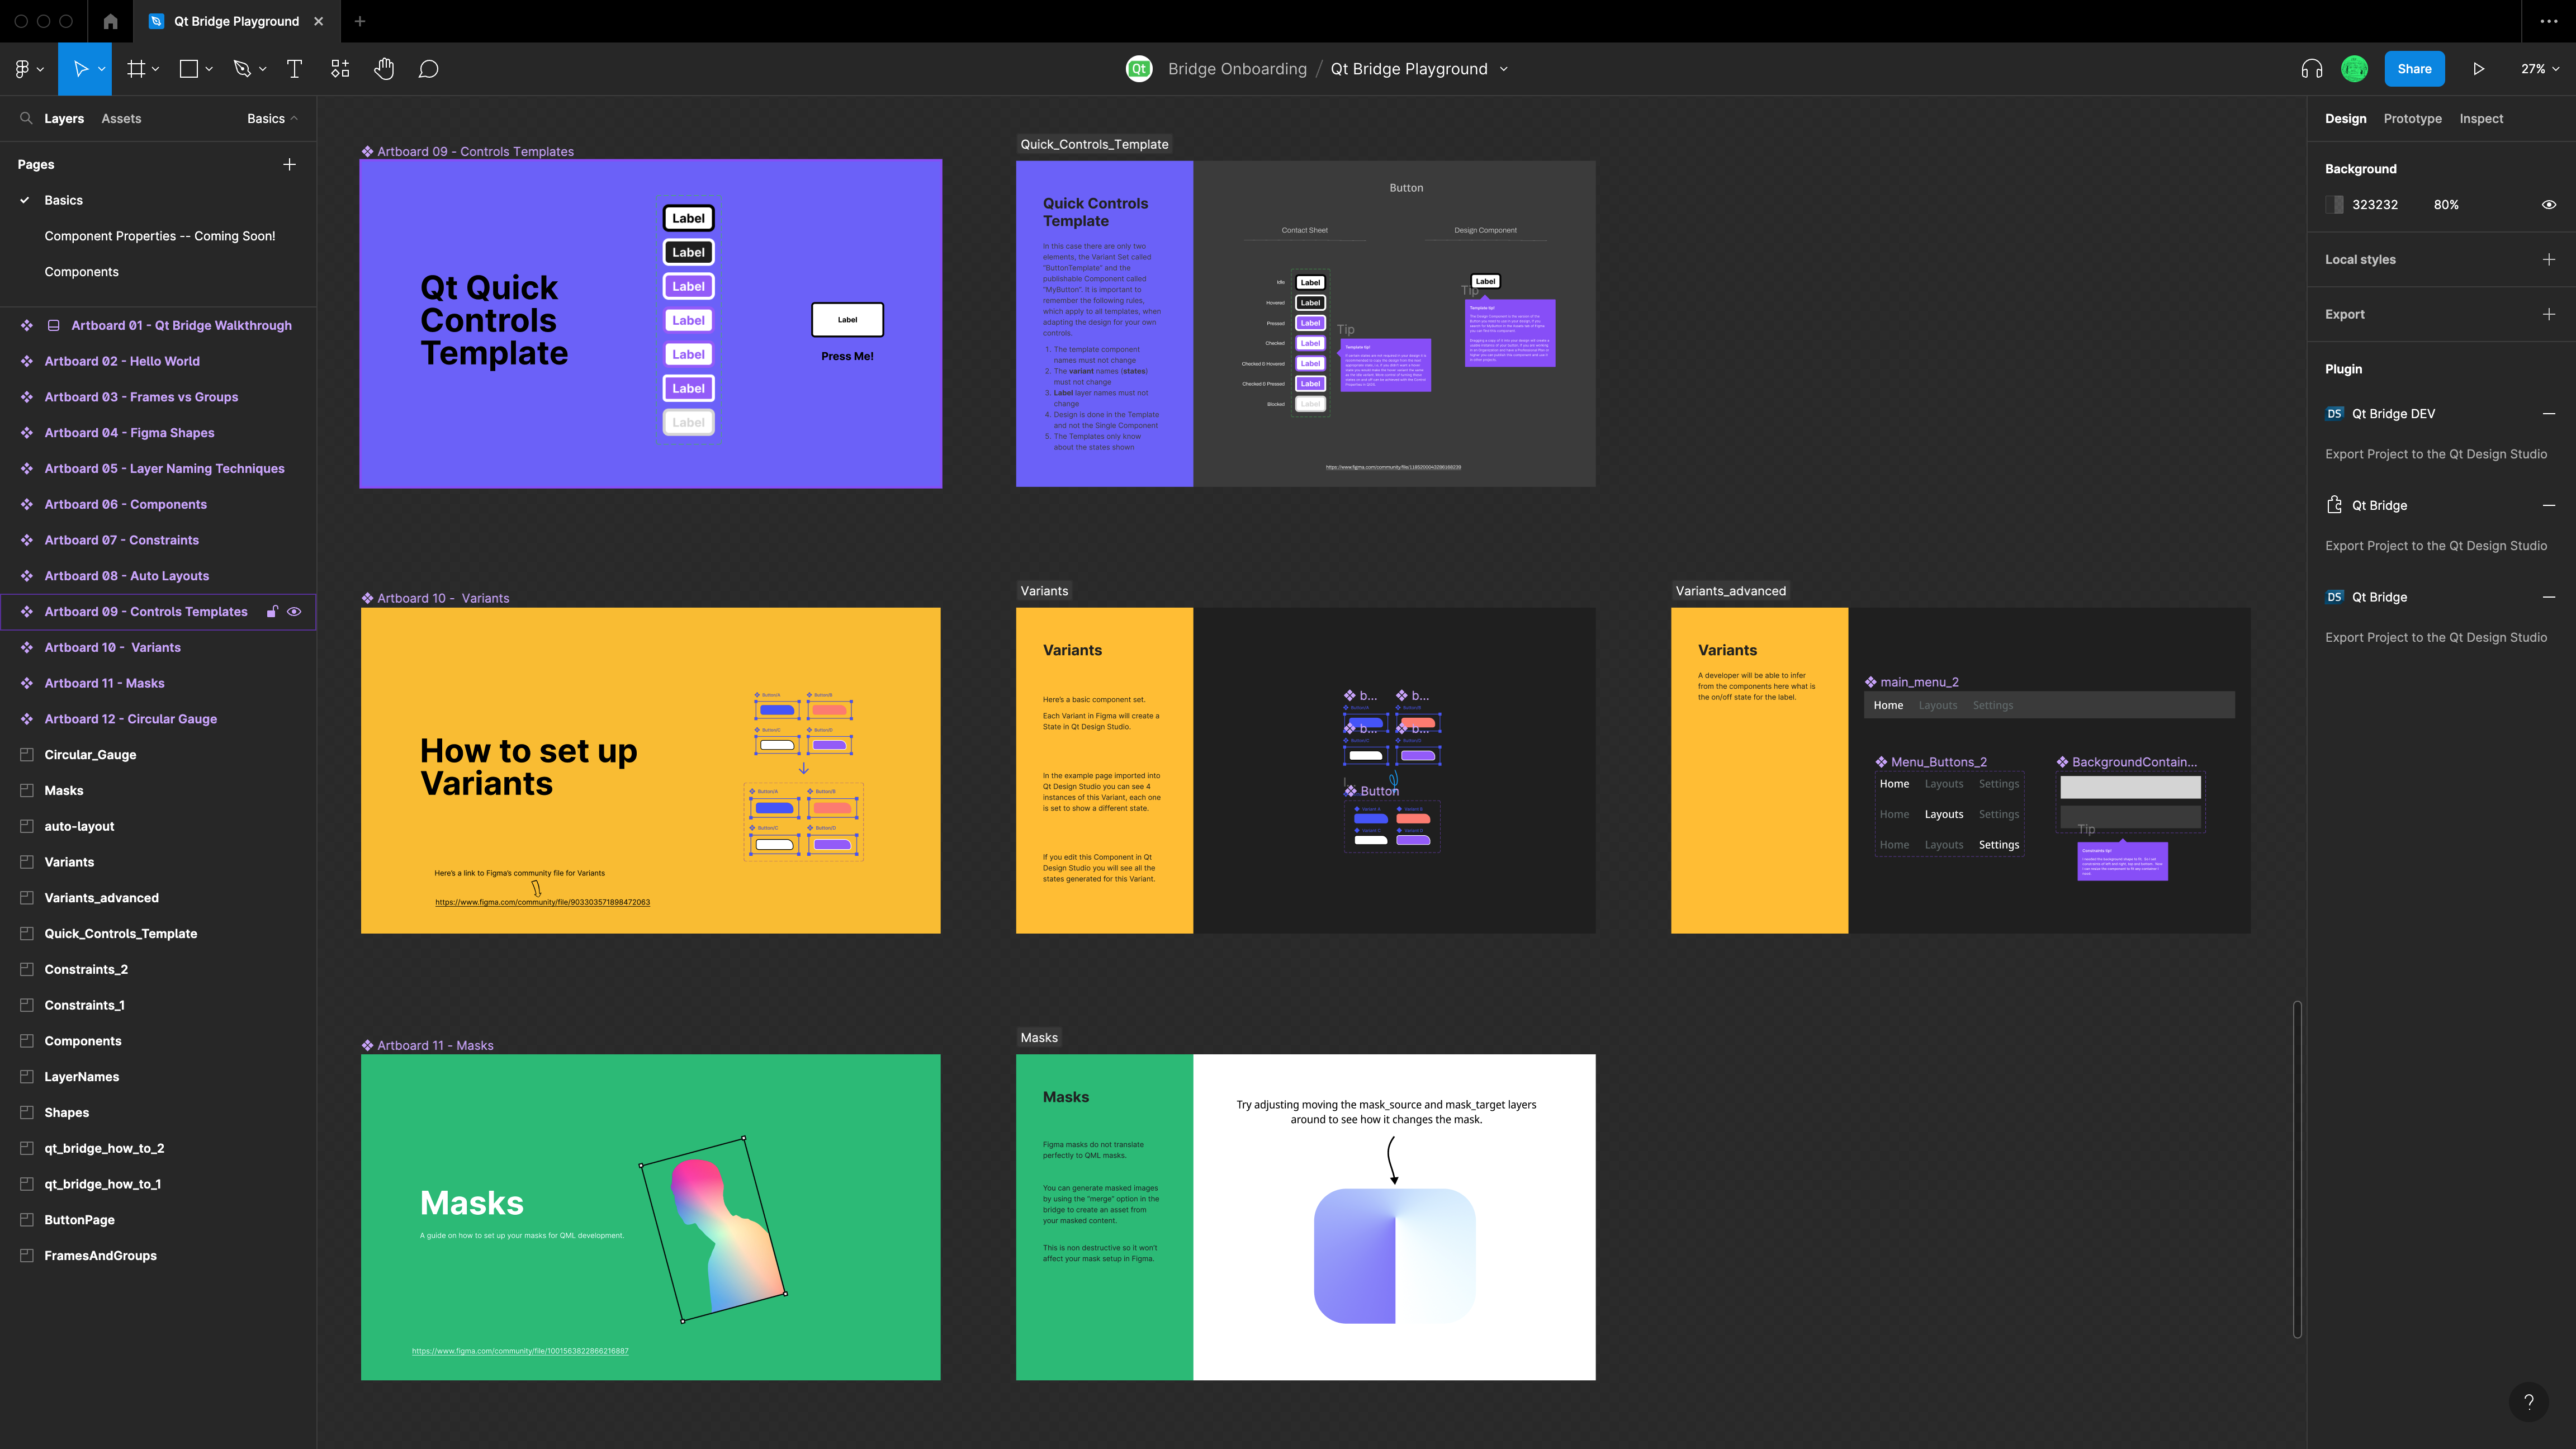
Task: Click the Share button
Action: tap(2414, 68)
